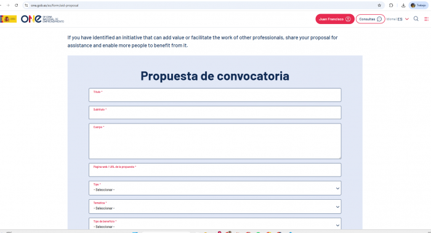Reload the current page
431x233 pixels.
click(x=17, y=5)
